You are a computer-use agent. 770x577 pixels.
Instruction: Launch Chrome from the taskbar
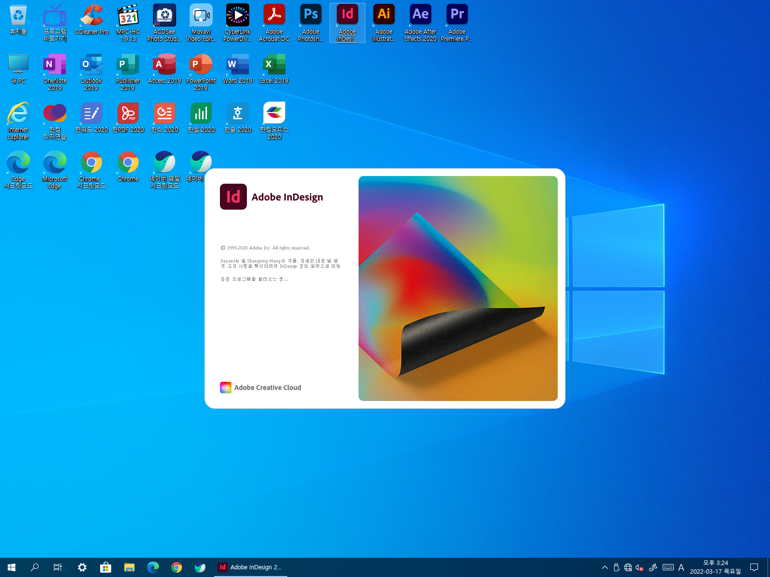(177, 567)
